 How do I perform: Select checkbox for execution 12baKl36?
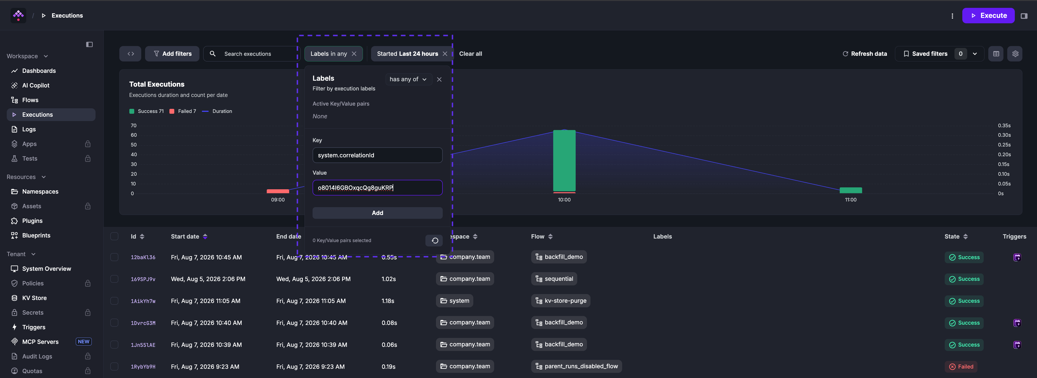[x=114, y=257]
